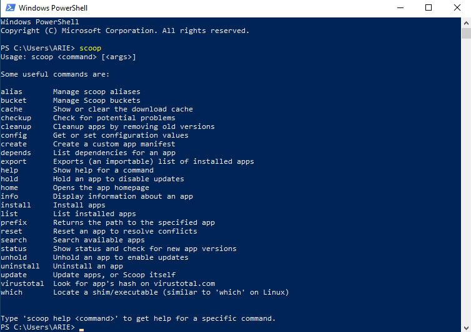This screenshot has width=471, height=332.
Task: Click 'Exports (an importable) list' description
Action: [x=154, y=161]
